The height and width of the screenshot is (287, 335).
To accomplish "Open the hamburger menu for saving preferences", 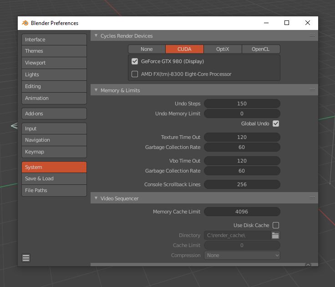I will coord(26,258).
